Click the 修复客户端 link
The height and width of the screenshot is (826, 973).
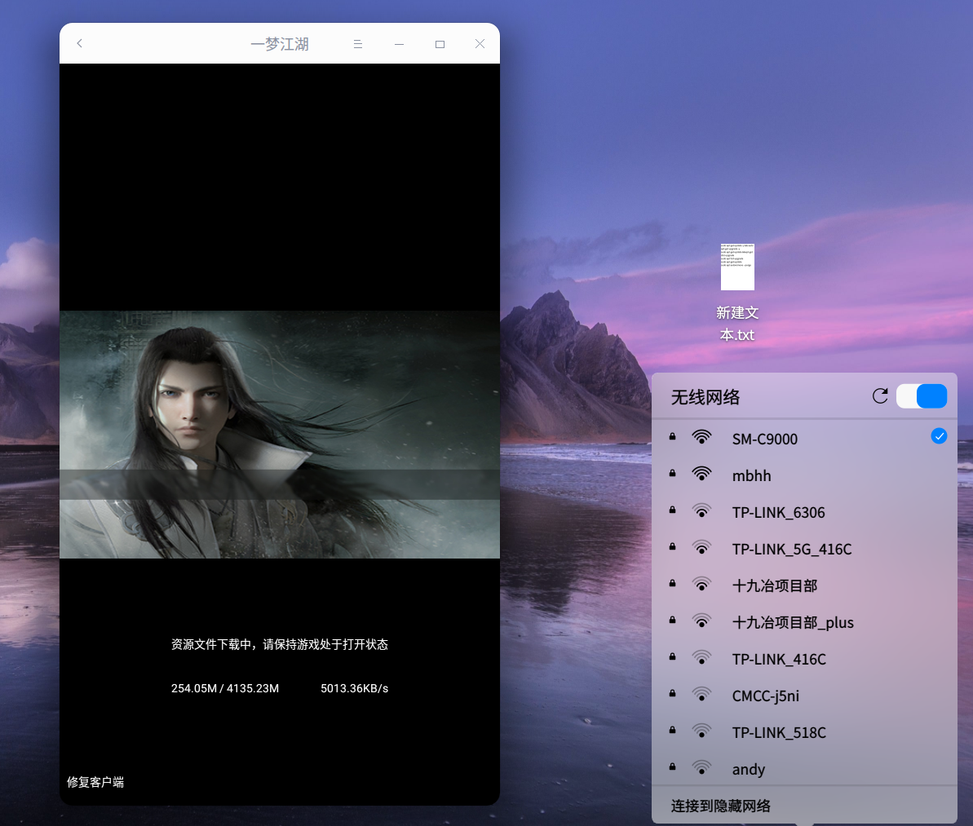click(95, 781)
